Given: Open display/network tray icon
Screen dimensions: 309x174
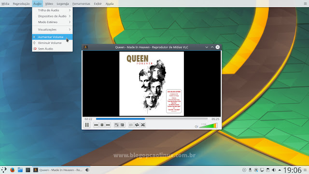Looking at the screenshot, I should (x=262, y=170).
